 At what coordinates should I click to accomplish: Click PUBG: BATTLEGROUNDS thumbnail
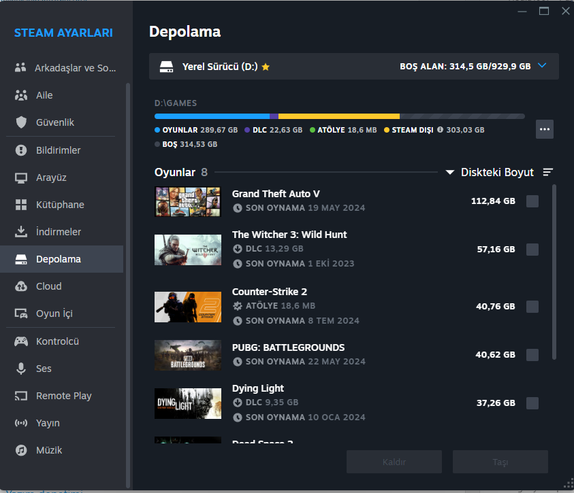tap(188, 355)
